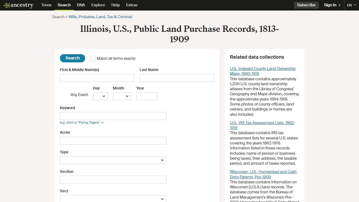Open the Explore menu
359x202 pixels.
point(98,5)
